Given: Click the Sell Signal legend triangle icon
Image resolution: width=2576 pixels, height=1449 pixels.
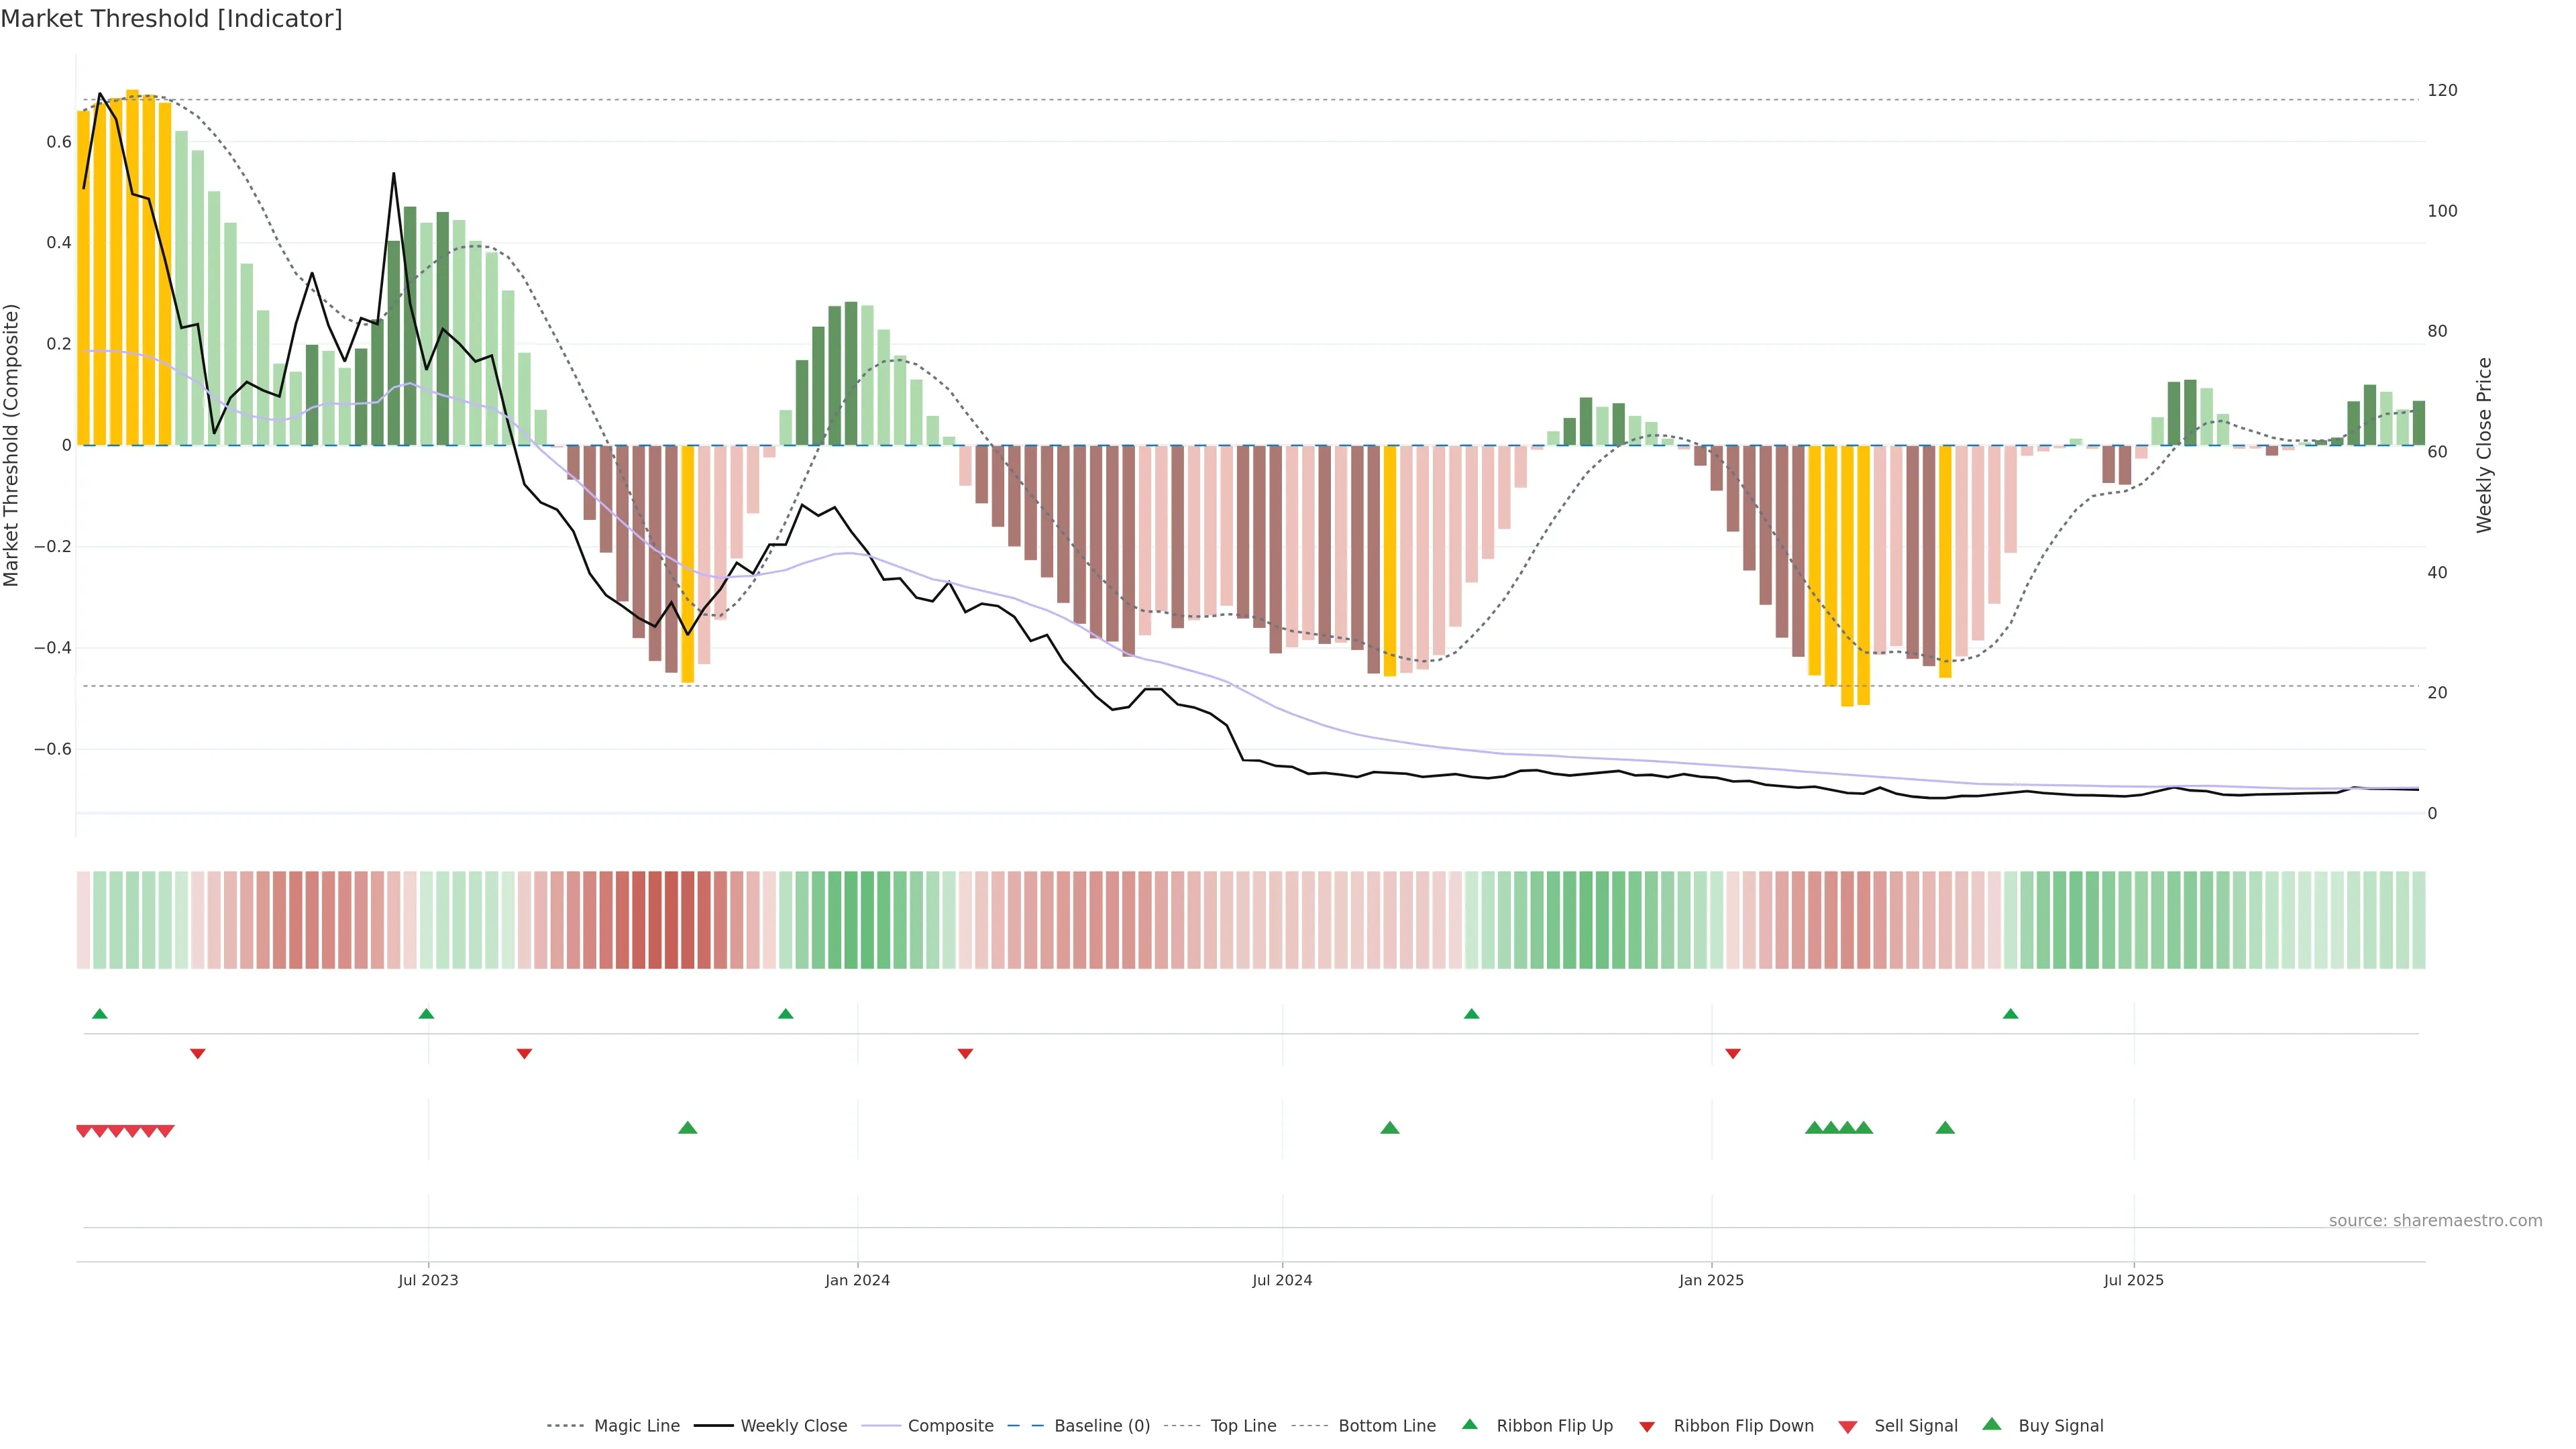Looking at the screenshot, I should [1847, 1427].
